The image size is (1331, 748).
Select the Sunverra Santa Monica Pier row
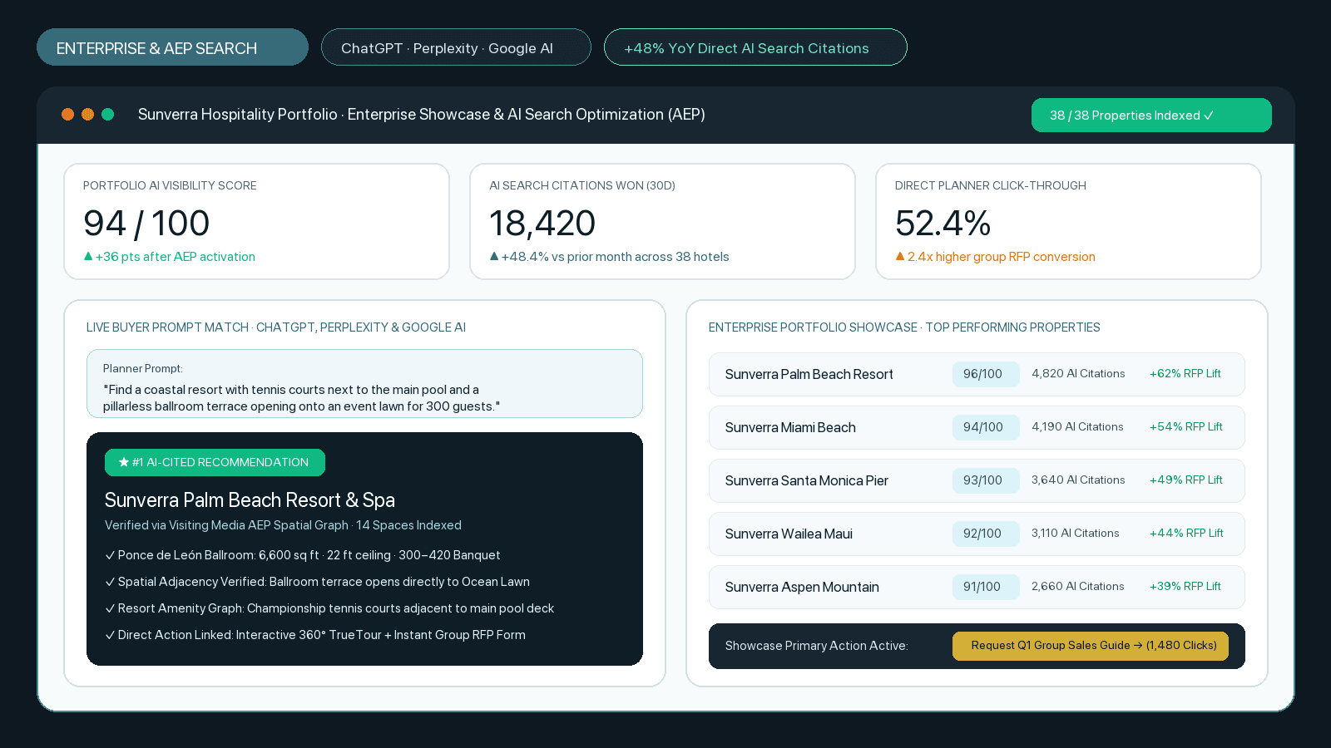coord(977,480)
